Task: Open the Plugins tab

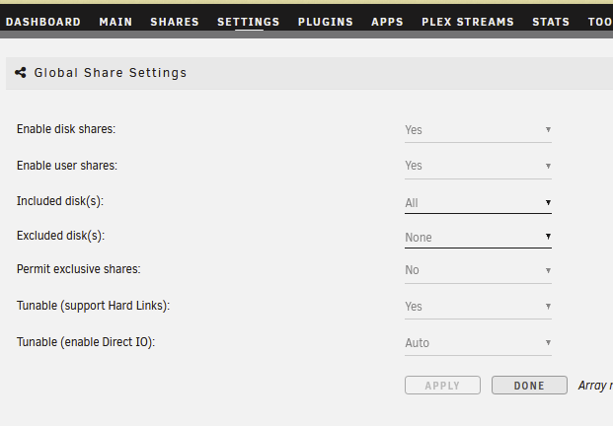Action: point(326,22)
